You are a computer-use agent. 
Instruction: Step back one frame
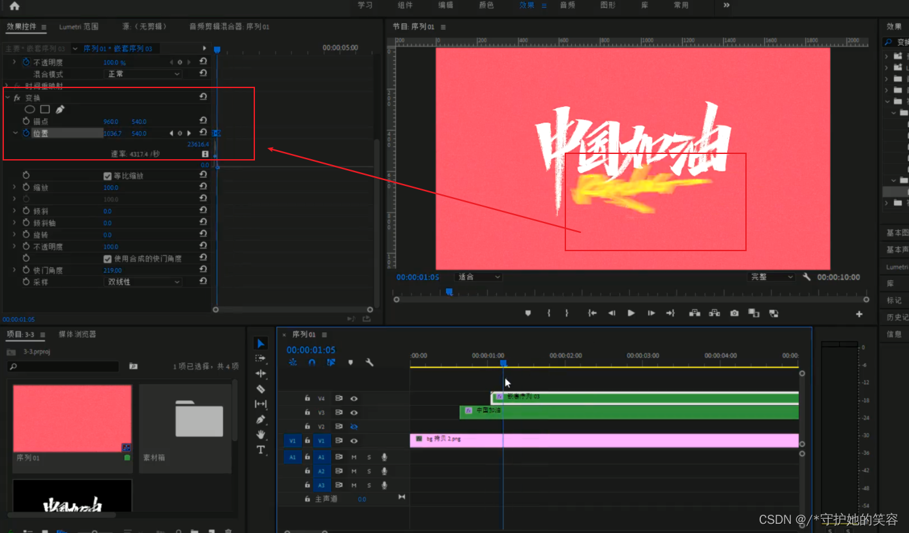click(612, 313)
